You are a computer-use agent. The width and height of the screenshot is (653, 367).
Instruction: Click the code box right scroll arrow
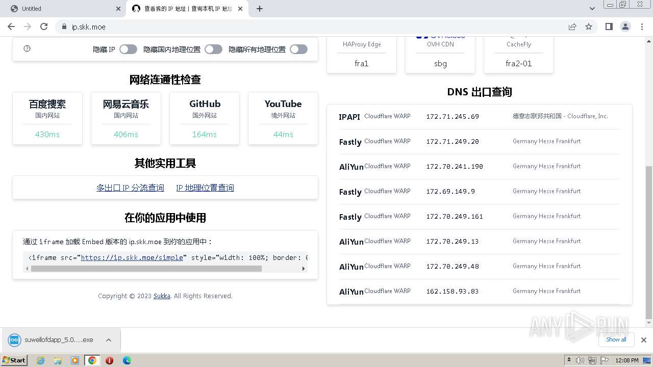304,269
